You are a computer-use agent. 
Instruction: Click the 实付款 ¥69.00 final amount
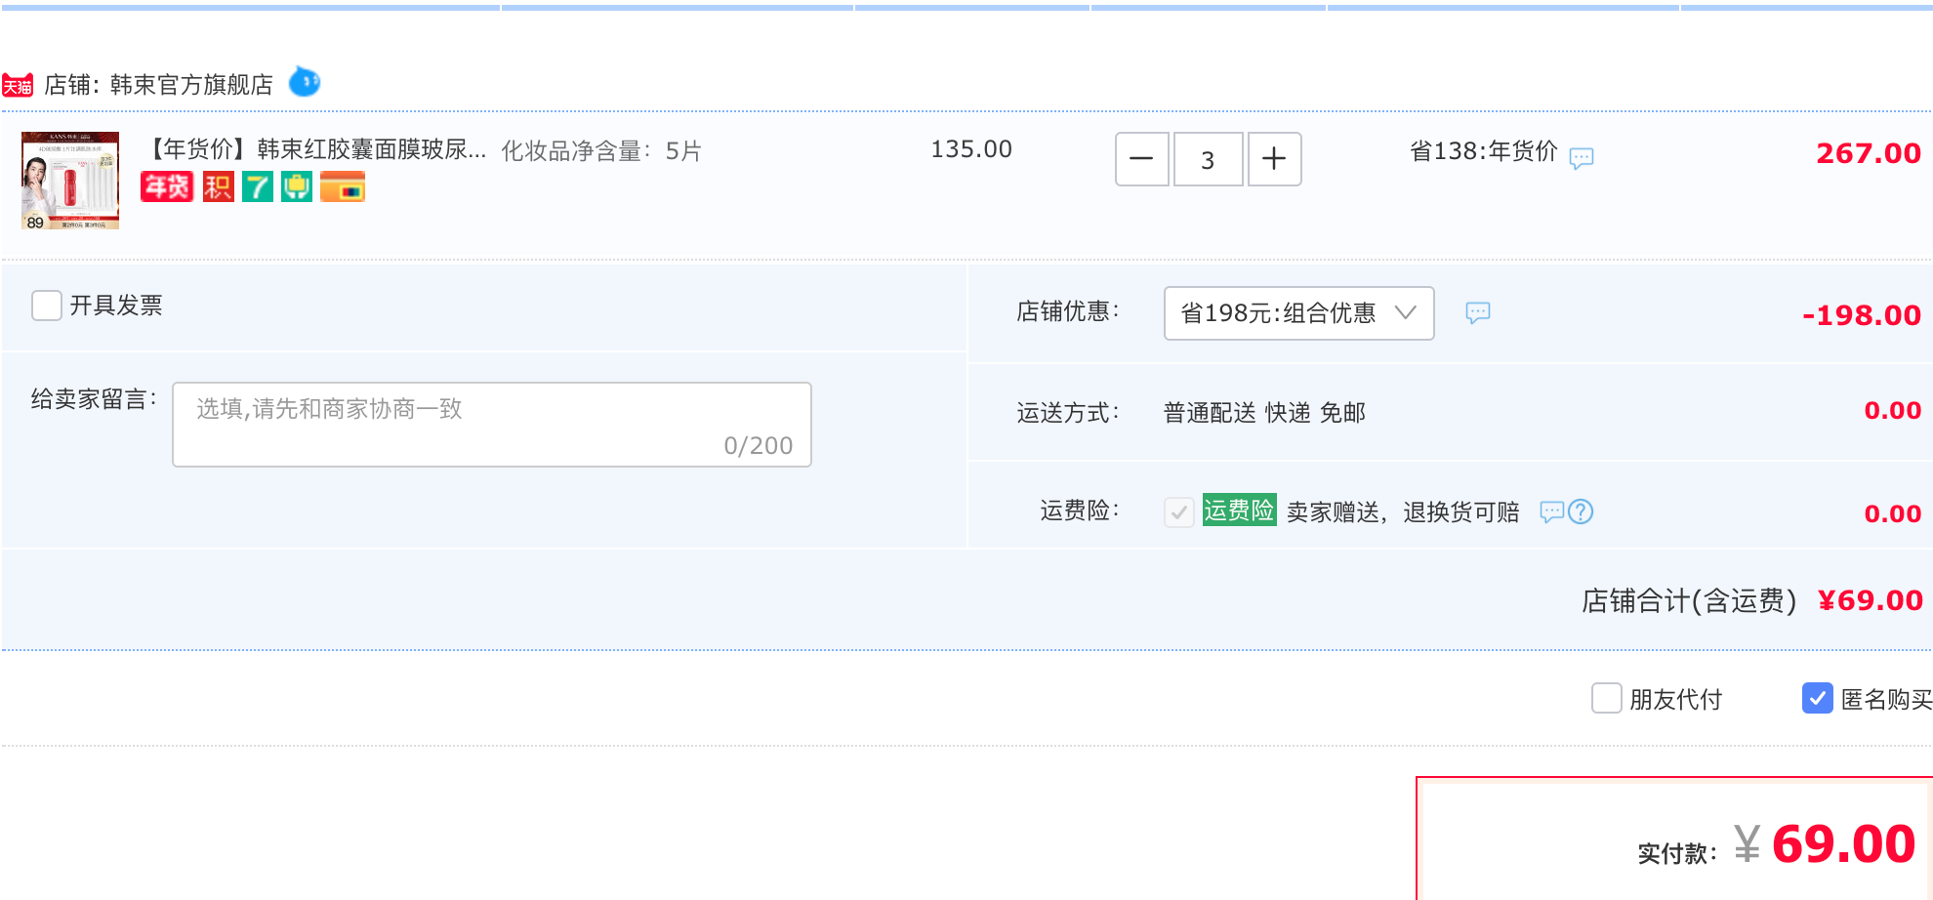[x=1826, y=844]
